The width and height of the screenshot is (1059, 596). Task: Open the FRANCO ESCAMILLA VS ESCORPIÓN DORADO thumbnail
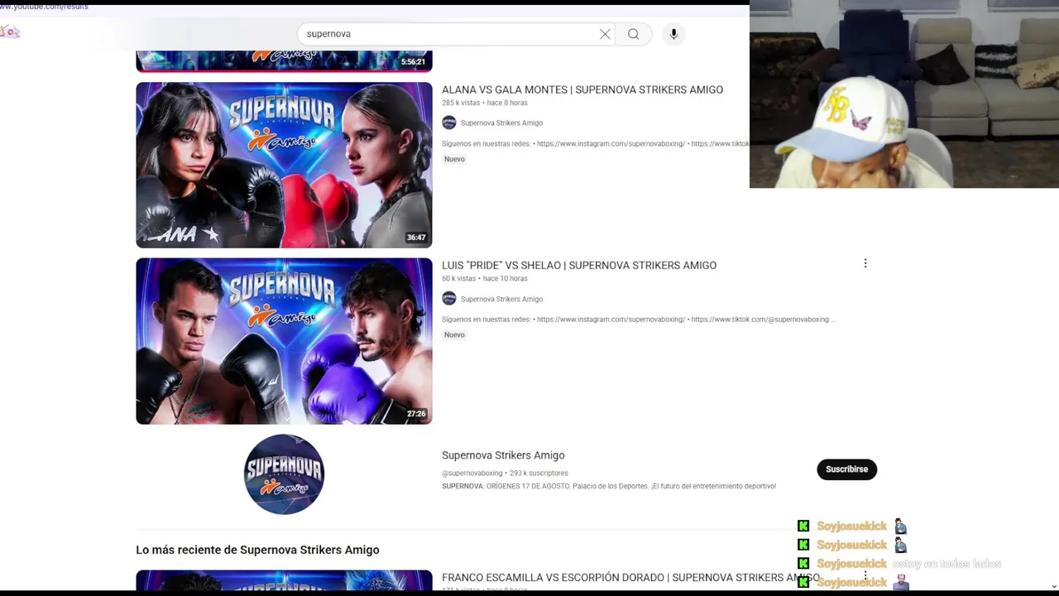284,580
